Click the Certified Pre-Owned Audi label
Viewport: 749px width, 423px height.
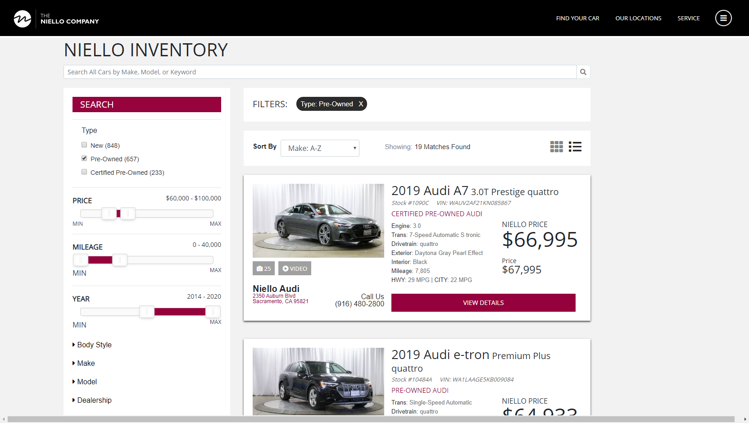tap(436, 214)
